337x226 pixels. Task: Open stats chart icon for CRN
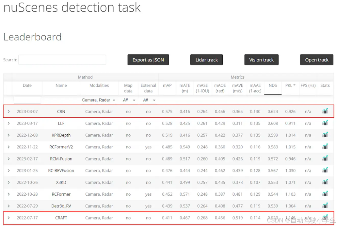click(325, 111)
